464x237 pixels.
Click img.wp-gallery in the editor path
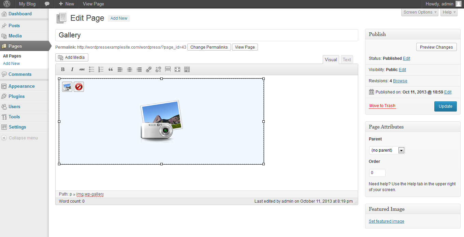pyautogui.click(x=90, y=194)
